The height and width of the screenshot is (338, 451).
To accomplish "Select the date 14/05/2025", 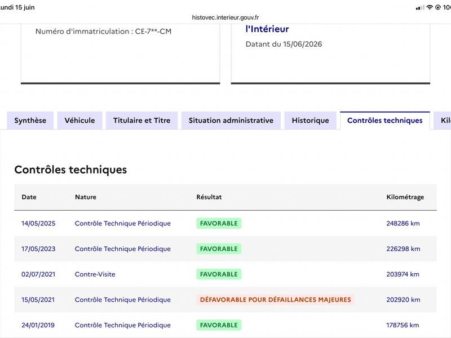I will point(38,223).
